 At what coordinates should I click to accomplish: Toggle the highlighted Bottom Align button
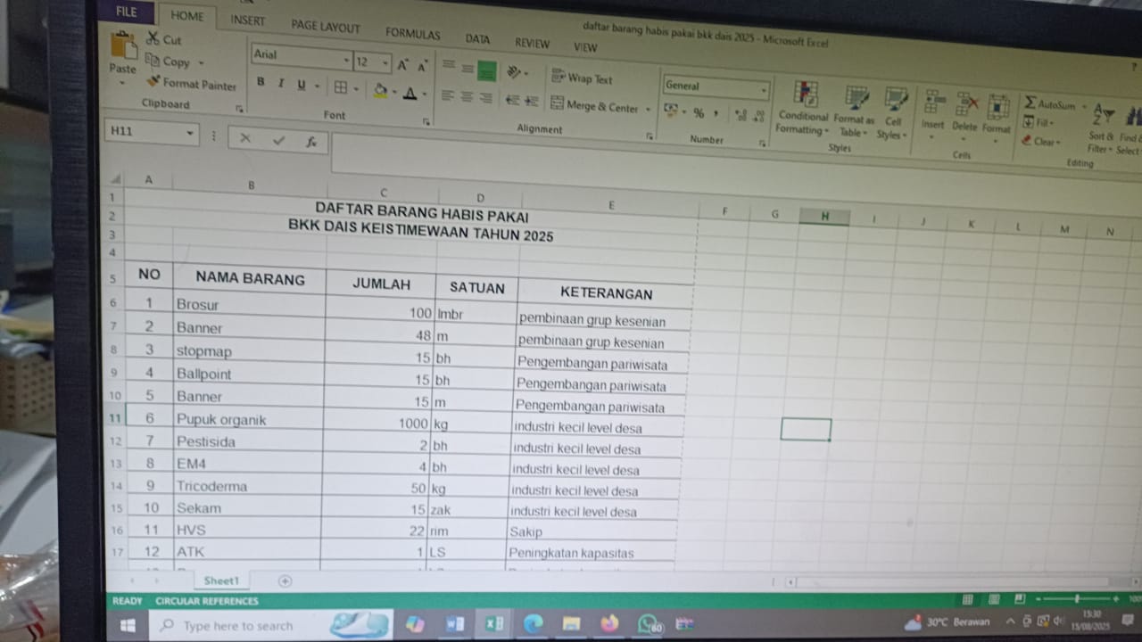point(486,71)
